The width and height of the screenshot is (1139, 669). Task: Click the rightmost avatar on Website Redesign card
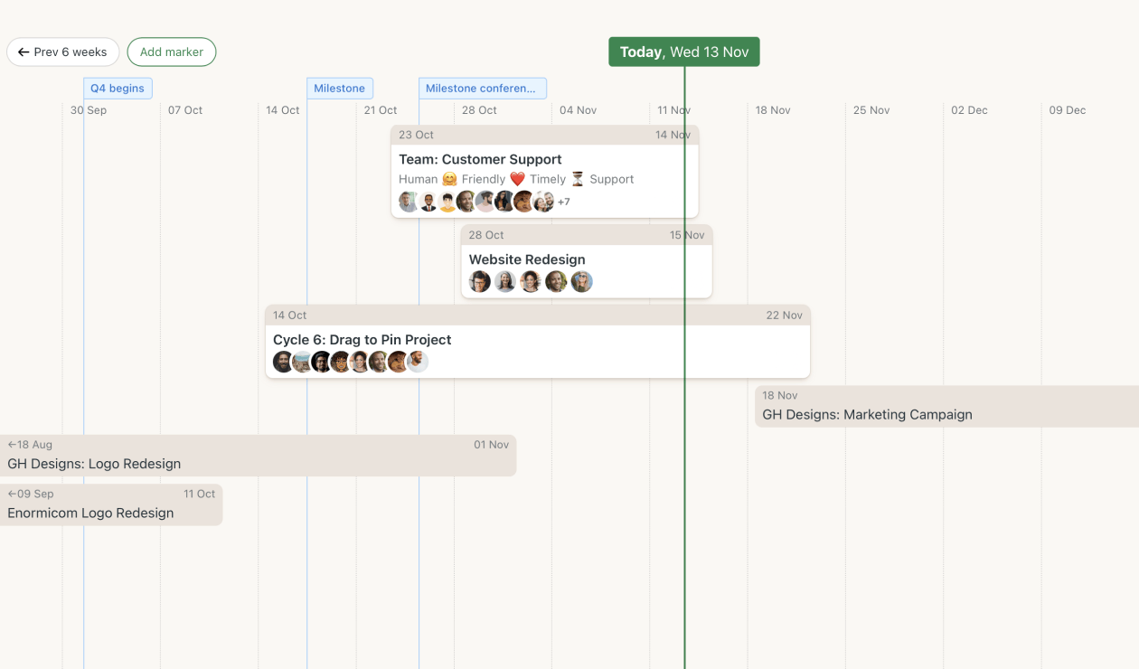582,281
